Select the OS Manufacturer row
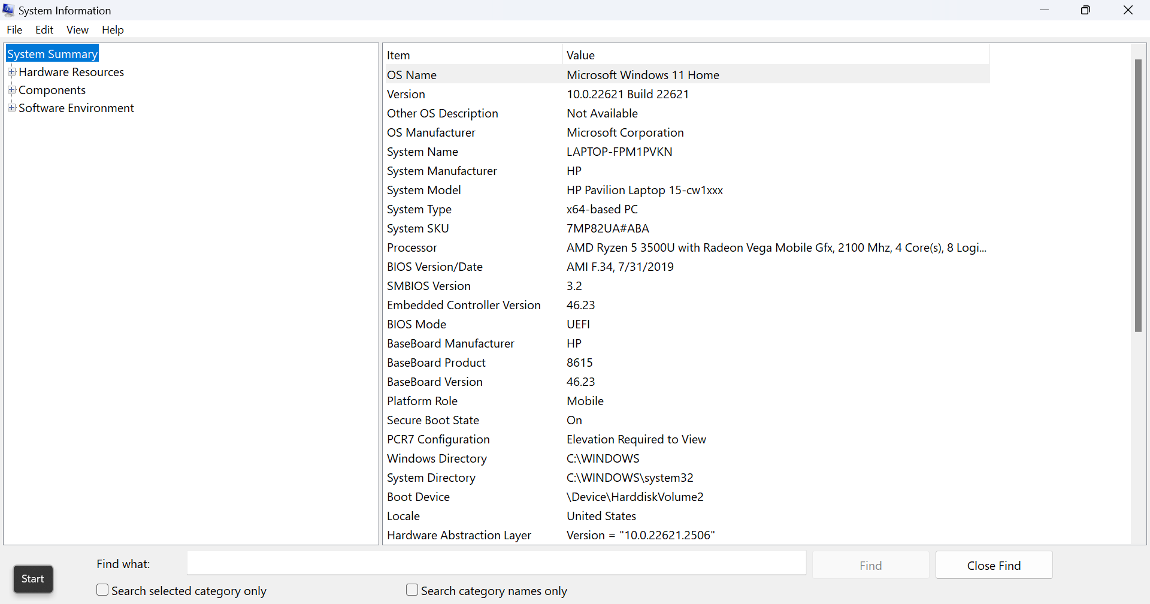This screenshot has height=604, width=1150. coord(686,132)
